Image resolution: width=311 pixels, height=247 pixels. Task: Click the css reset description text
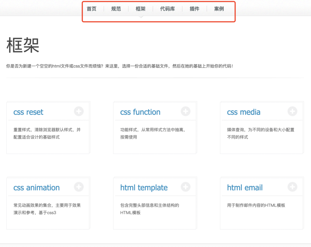47,133
